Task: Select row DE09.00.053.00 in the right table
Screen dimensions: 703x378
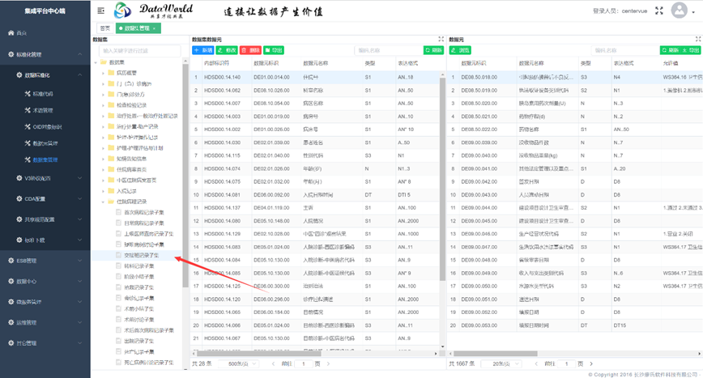Action: [575, 325]
